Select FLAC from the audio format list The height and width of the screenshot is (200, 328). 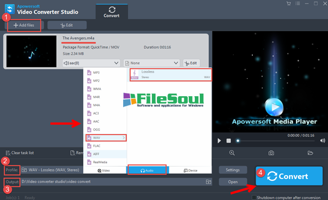[x=105, y=146]
